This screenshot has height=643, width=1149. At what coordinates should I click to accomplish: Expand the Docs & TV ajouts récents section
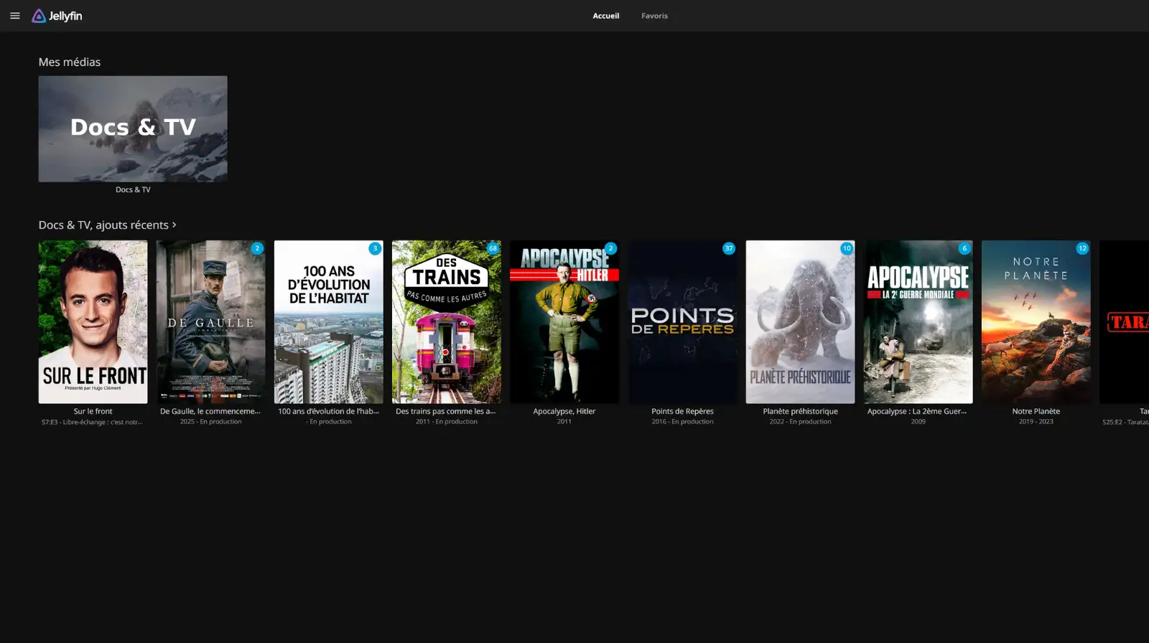(x=107, y=225)
